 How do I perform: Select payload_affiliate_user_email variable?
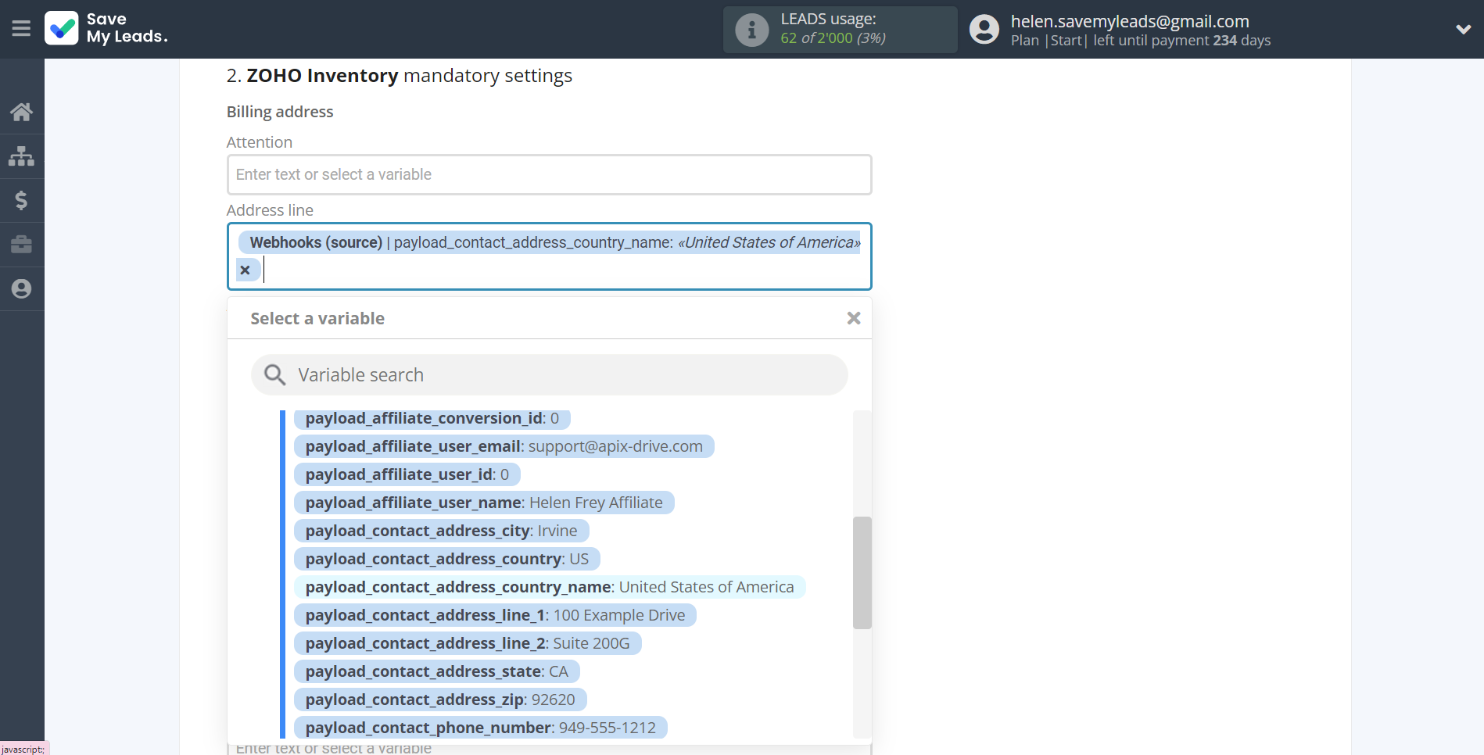coord(504,446)
